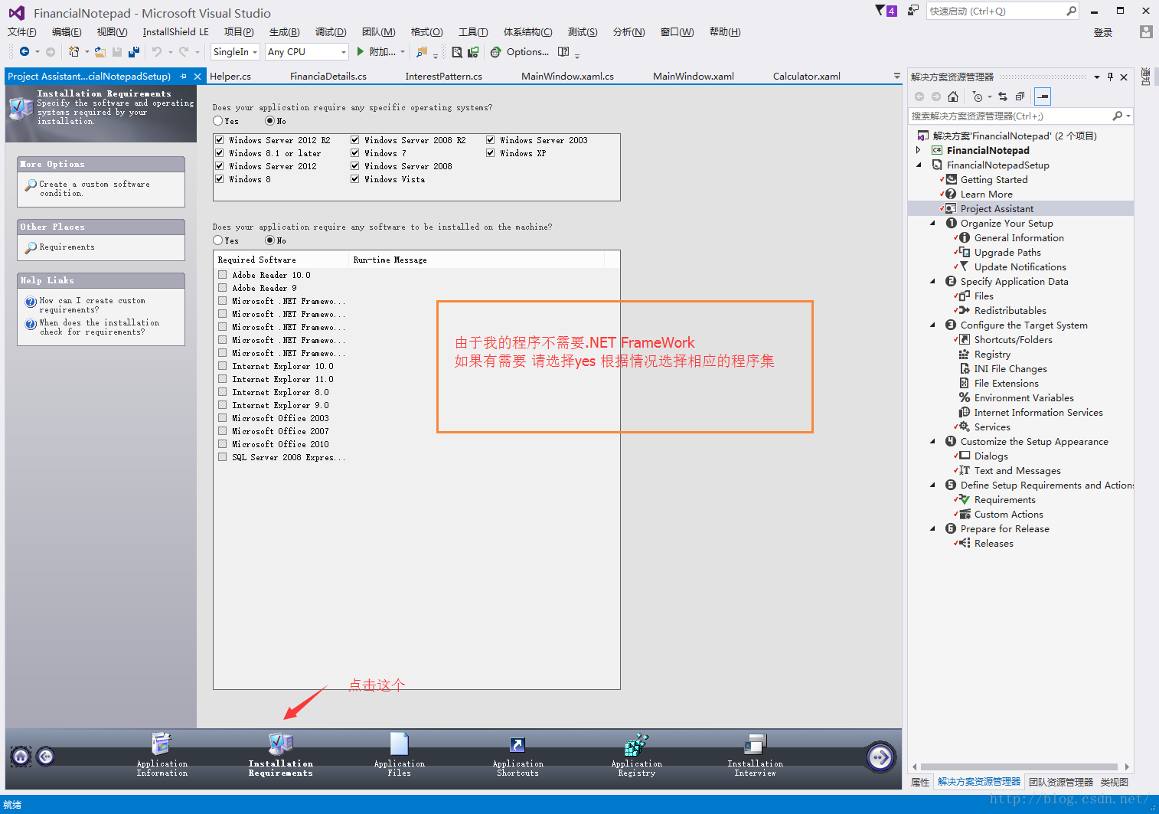Image resolution: width=1159 pixels, height=814 pixels.
Task: Click the Redo toolbar icon
Action: click(x=184, y=52)
